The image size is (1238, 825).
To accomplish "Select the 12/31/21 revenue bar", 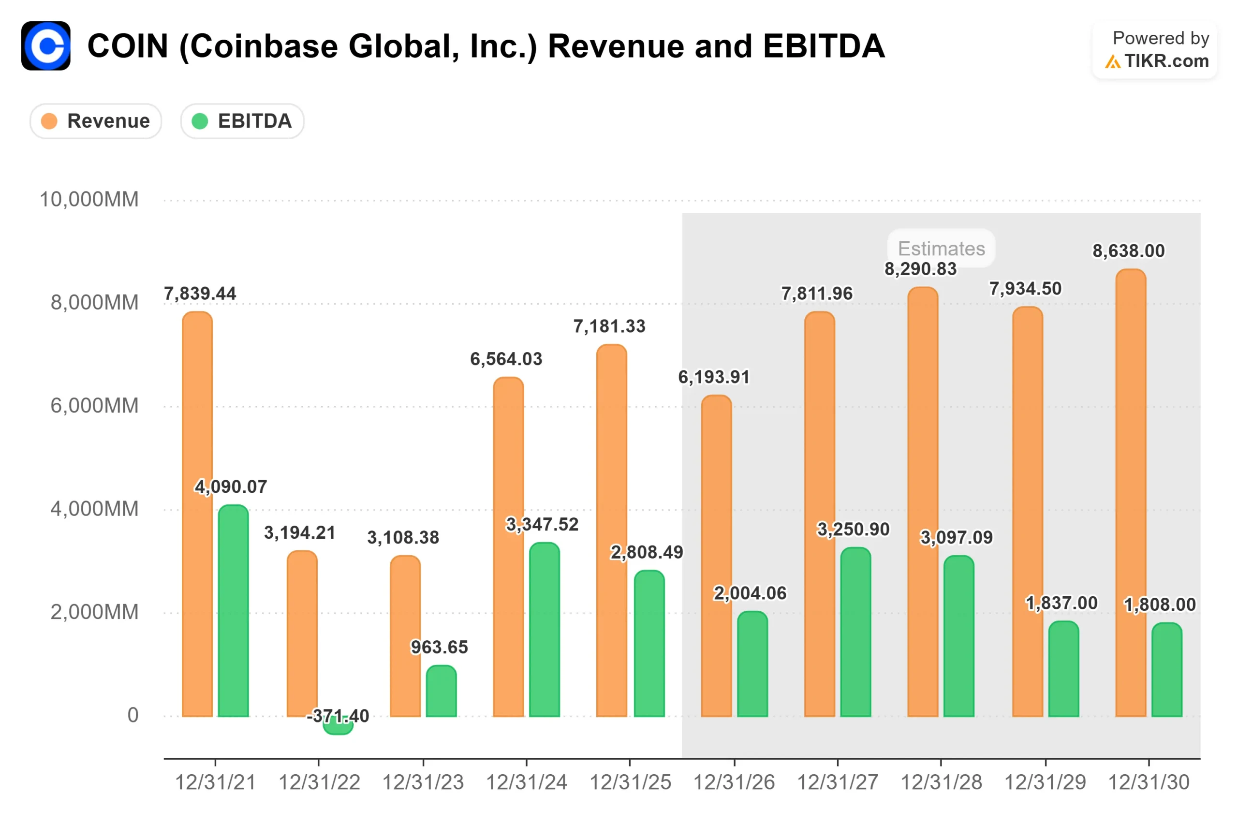I will [197, 514].
